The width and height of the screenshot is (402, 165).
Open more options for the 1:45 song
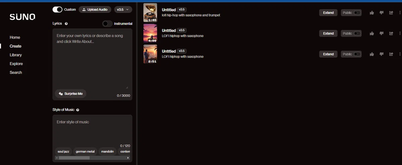point(400,13)
